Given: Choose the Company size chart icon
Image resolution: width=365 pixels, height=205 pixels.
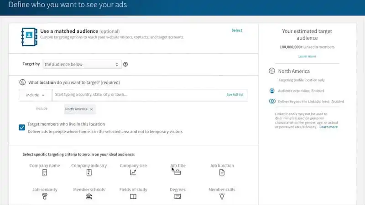Looking at the screenshot, I should click(x=133, y=173).
